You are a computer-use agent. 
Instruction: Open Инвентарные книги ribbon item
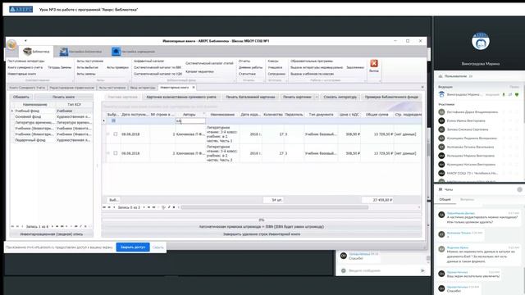coord(22,74)
